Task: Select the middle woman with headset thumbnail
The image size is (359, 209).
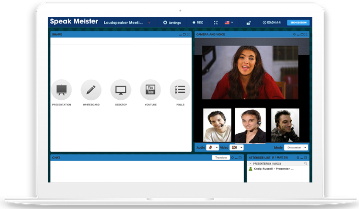Action: tap(250, 126)
